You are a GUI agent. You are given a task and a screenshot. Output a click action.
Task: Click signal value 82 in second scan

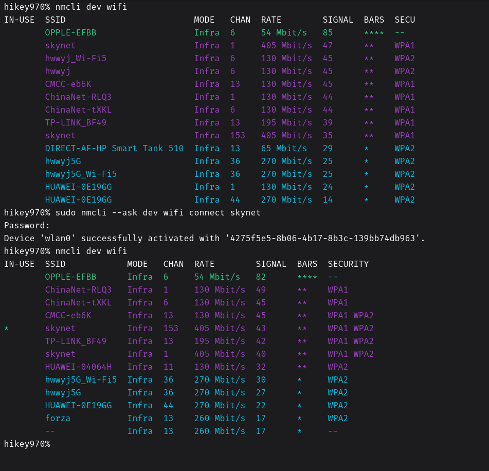[x=261, y=277]
